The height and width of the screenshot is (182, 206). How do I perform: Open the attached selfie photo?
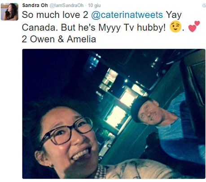(114, 114)
